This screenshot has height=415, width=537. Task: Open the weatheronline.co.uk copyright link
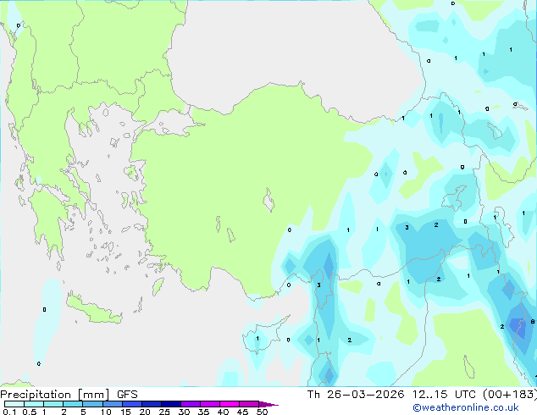(x=466, y=407)
